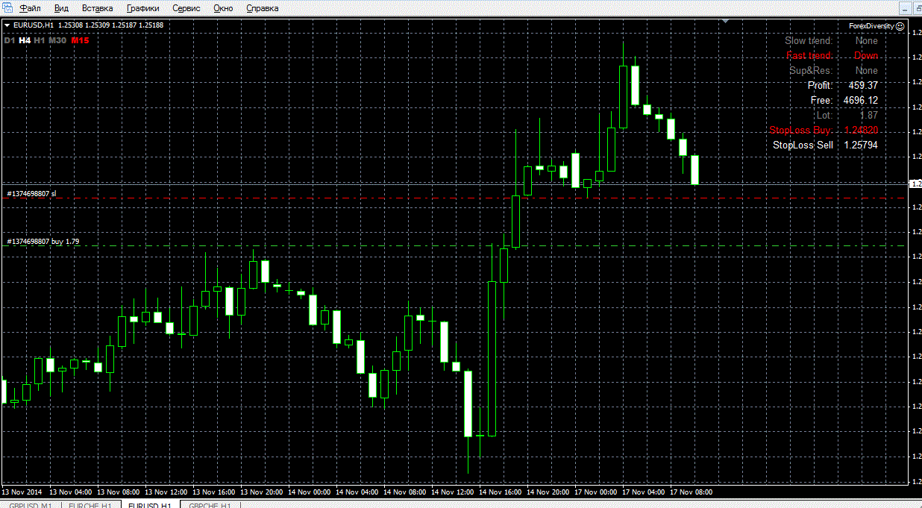The width and height of the screenshot is (922, 508).
Task: Click the 1.25794 stop loss value
Action: [x=861, y=145]
